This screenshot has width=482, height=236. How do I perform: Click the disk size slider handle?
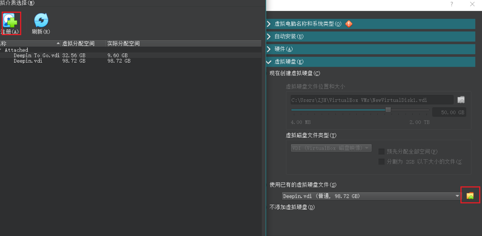pos(388,110)
